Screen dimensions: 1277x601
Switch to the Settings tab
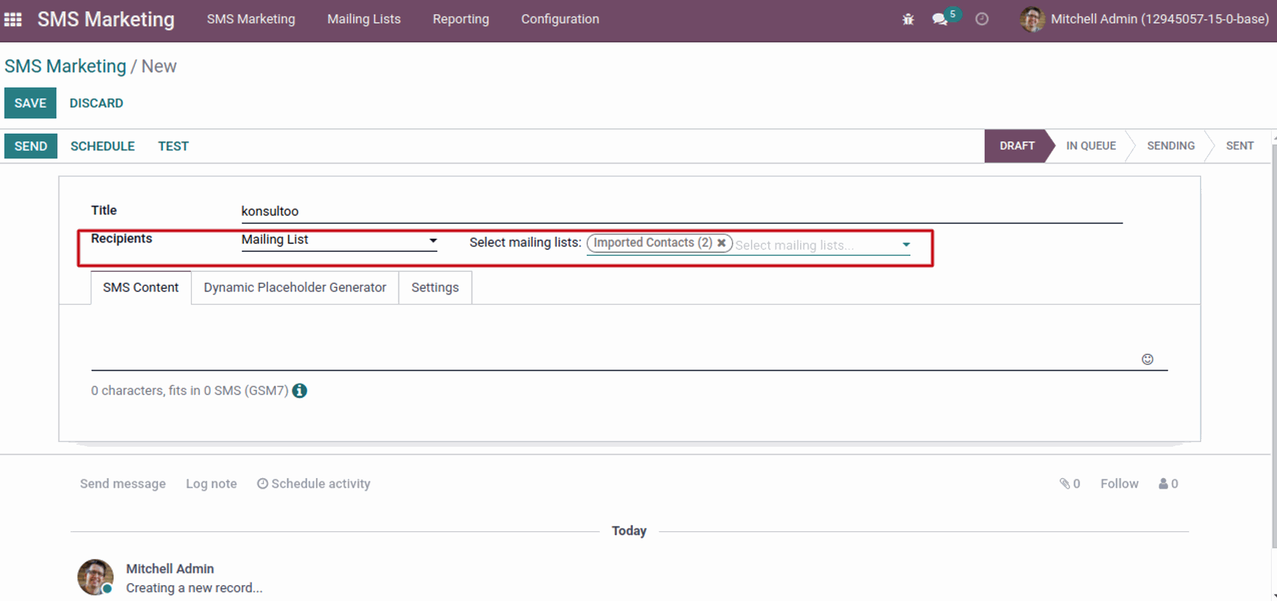435,288
